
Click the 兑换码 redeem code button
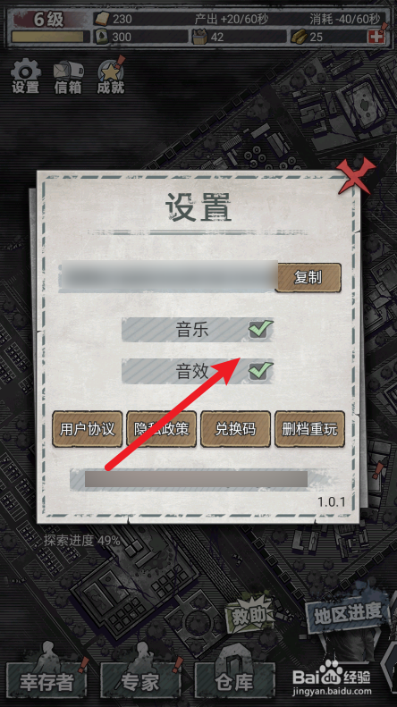[235, 429]
